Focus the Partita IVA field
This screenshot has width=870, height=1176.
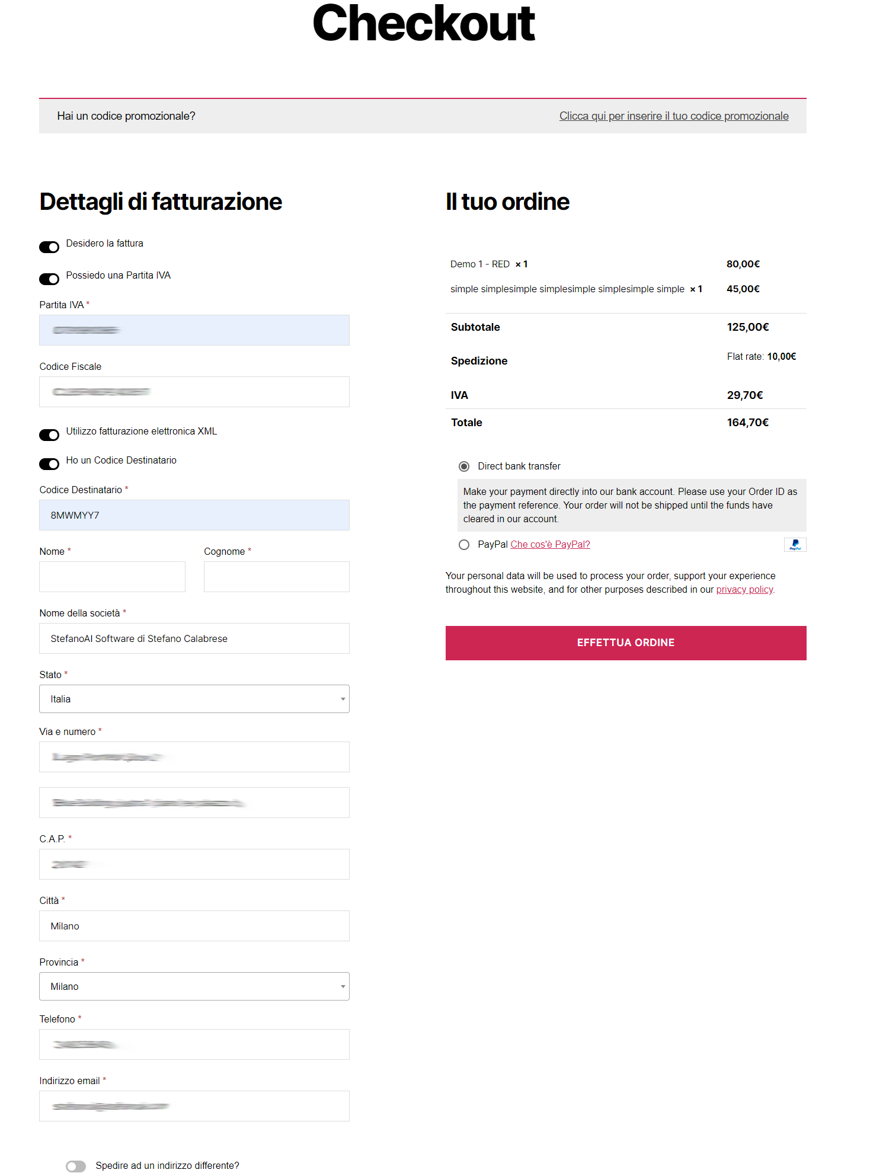(x=194, y=330)
